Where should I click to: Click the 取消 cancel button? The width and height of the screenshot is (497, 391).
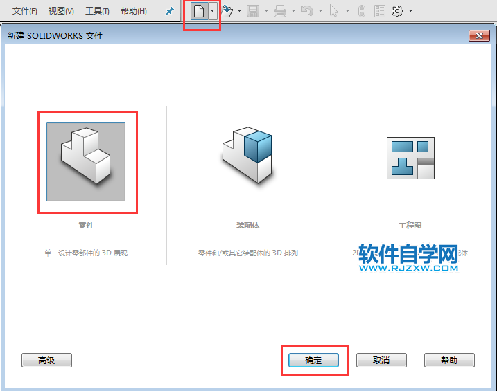(x=381, y=361)
